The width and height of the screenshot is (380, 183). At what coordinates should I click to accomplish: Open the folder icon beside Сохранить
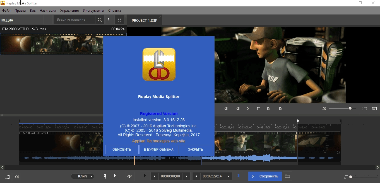[287, 176]
